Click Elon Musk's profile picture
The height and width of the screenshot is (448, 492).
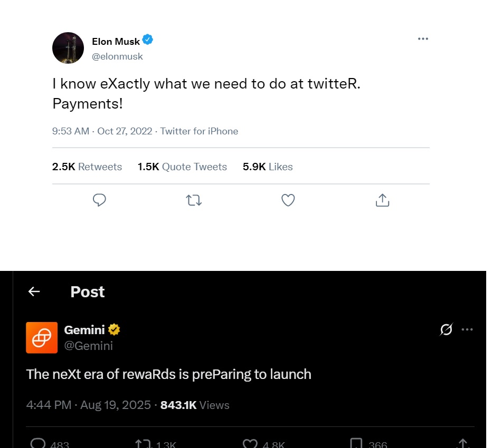click(68, 48)
